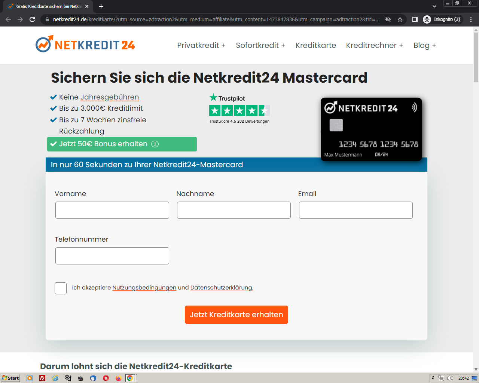479x383 pixels.
Task: Click the 'Bis zu 3.000€ Kreditlimit' text
Action: tap(101, 108)
